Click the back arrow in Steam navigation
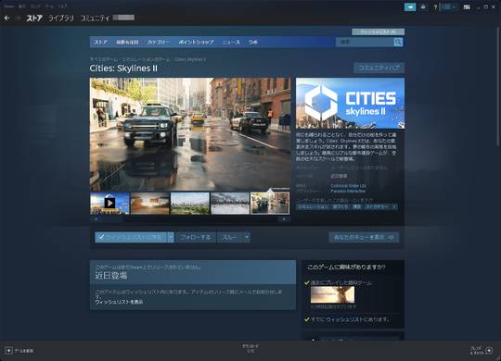Viewport: 501px width, 361px height. (6, 19)
